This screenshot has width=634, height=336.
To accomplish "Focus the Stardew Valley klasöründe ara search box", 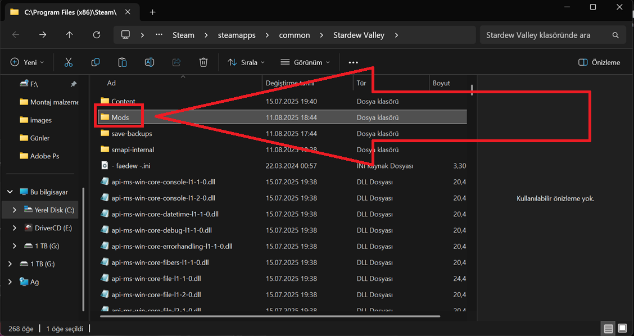I will (552, 35).
